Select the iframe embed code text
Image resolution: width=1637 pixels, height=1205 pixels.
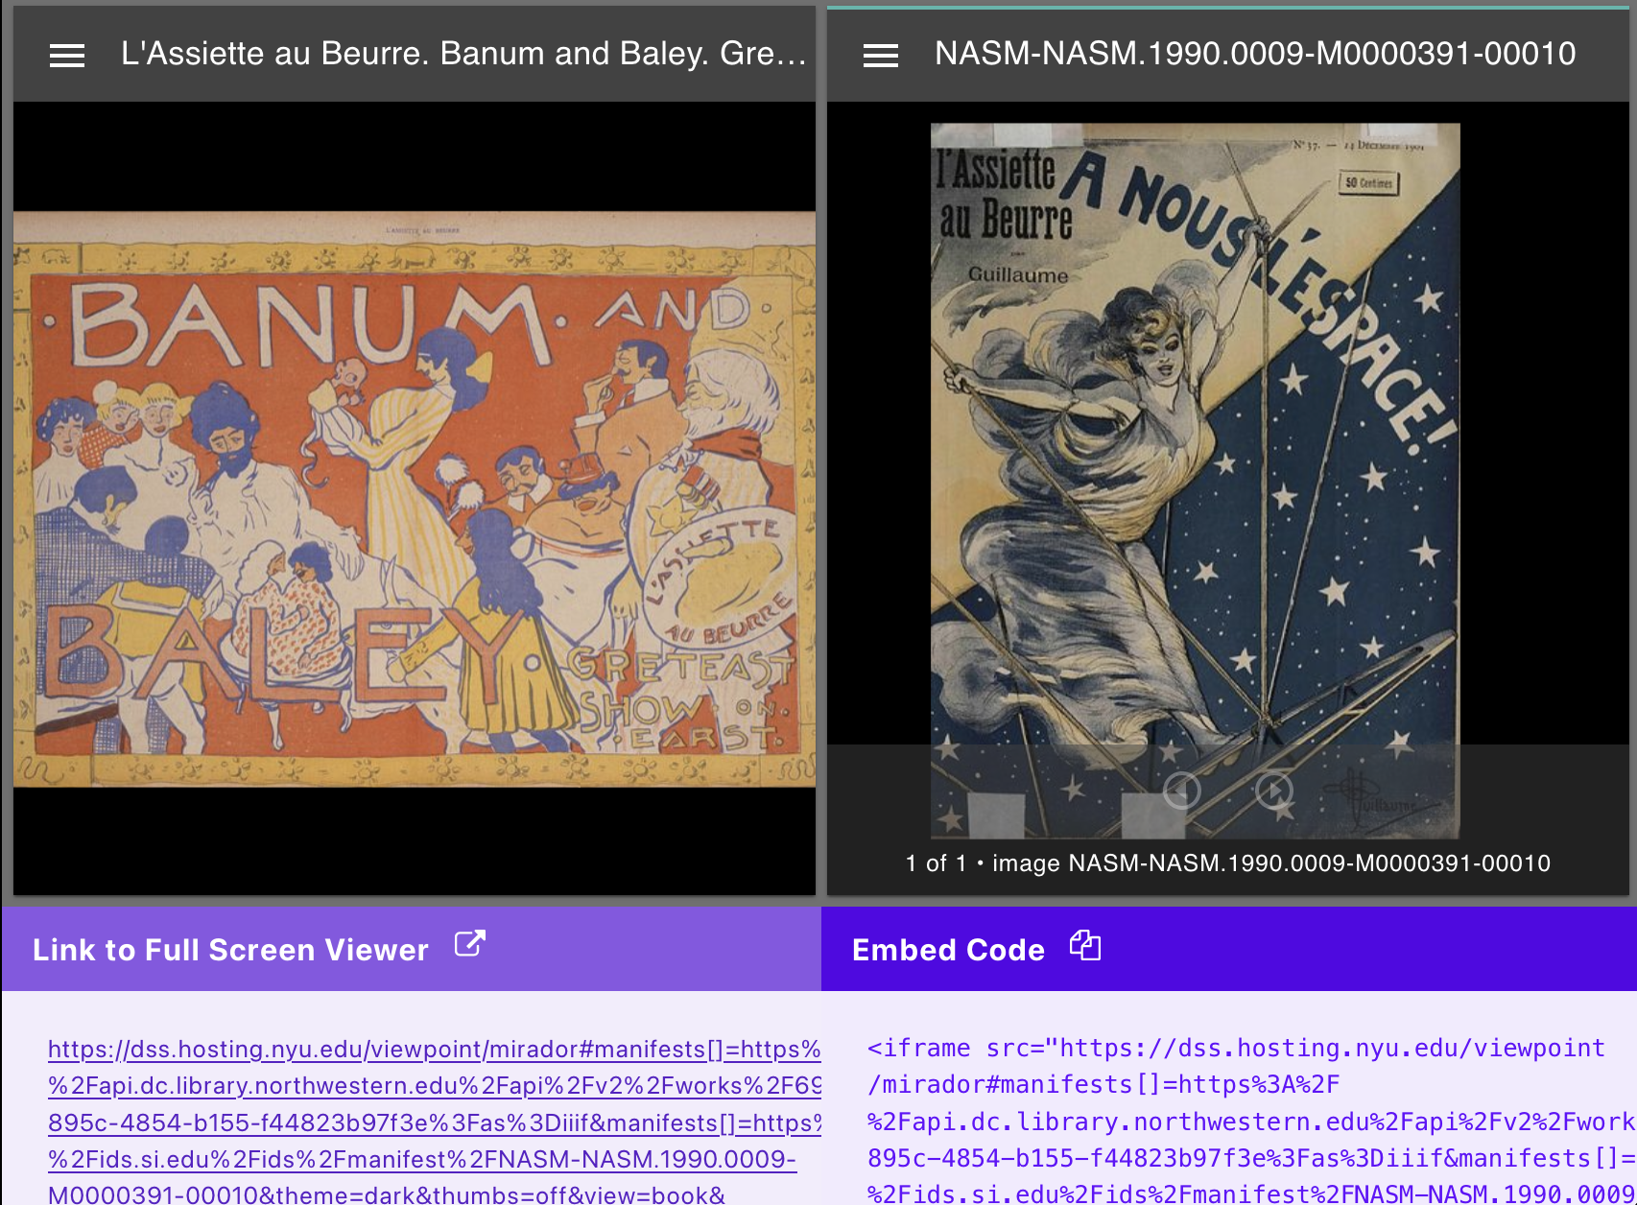click(1250, 1122)
